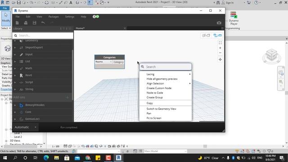Open File Explorer from taskbar
This screenshot has width=288, height=162.
click(x=56, y=158)
